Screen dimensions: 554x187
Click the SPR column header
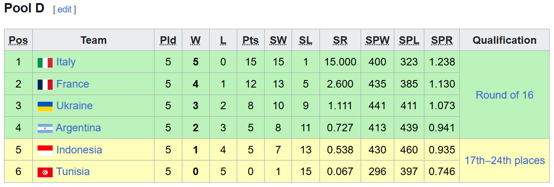tap(442, 40)
